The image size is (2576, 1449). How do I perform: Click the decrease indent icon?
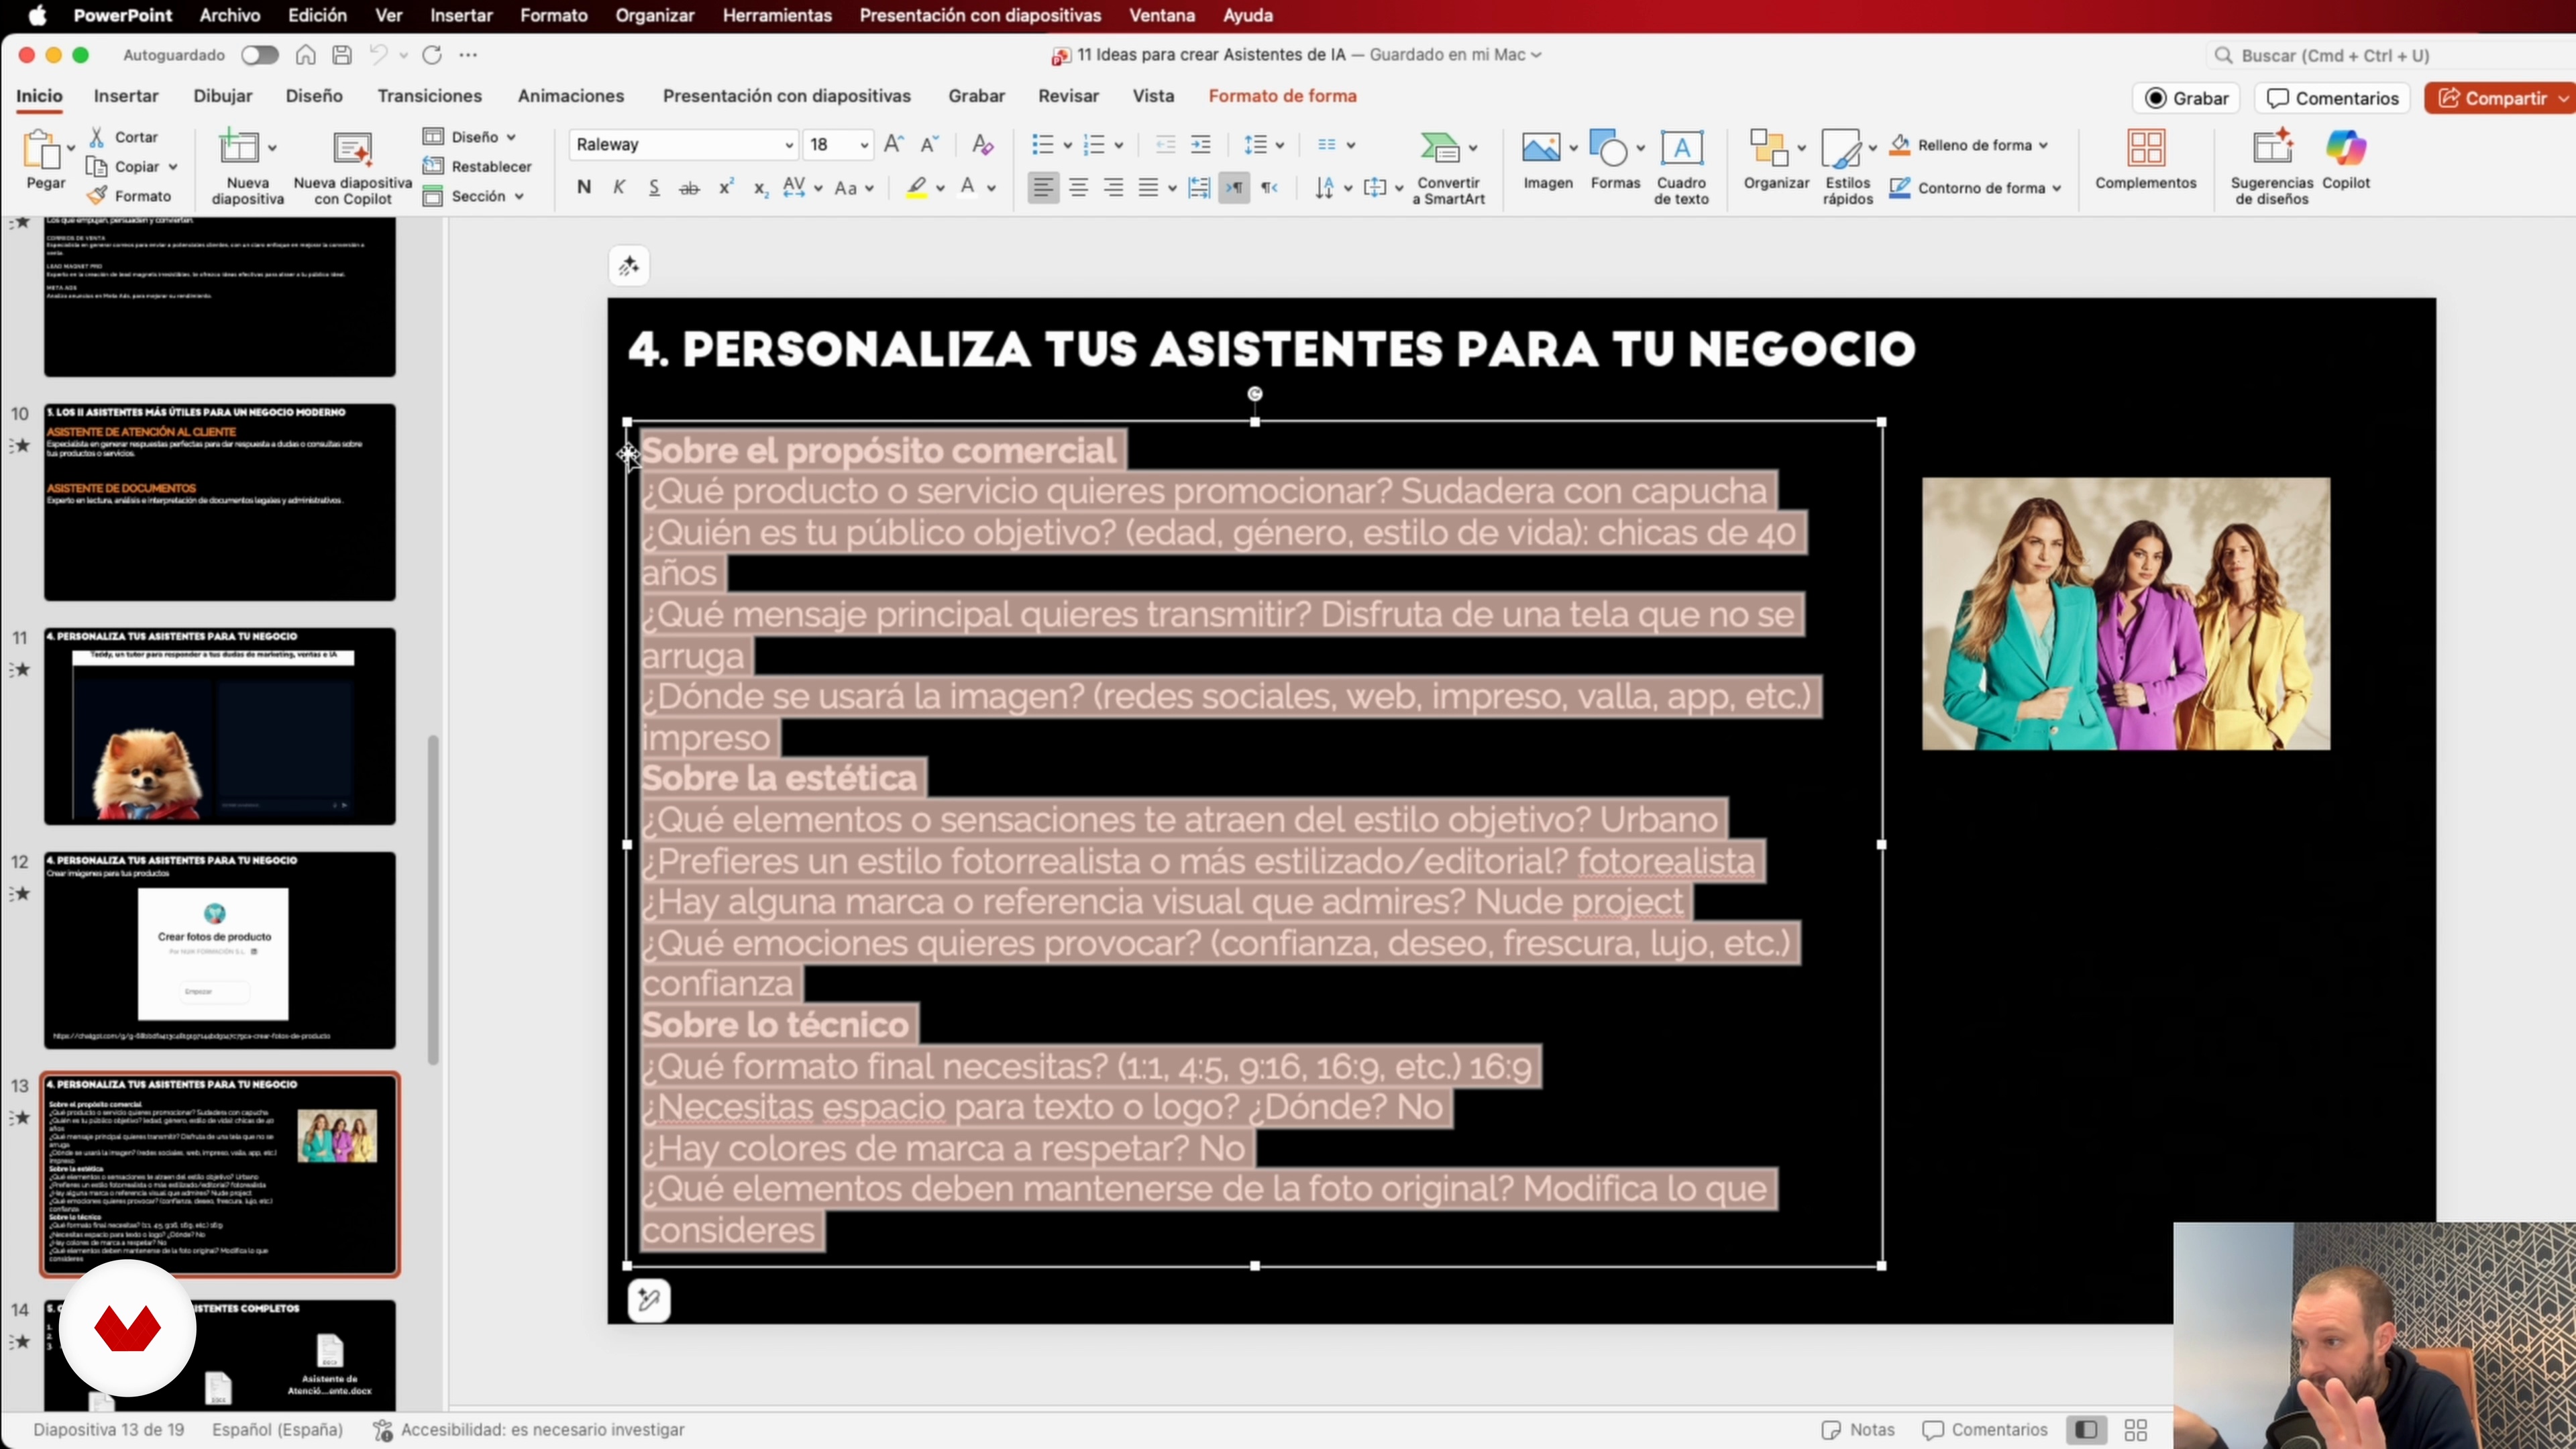click(x=1165, y=144)
